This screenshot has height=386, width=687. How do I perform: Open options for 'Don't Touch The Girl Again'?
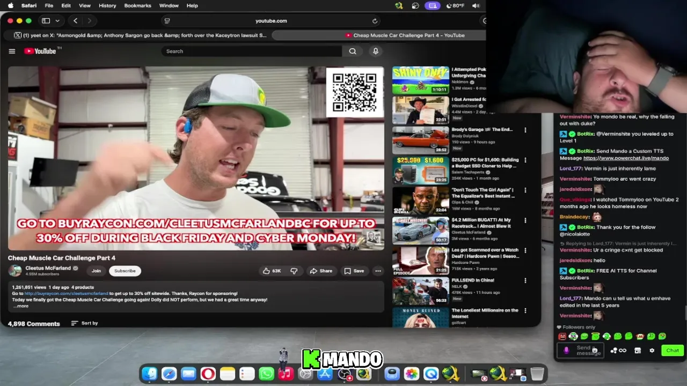[x=525, y=190]
